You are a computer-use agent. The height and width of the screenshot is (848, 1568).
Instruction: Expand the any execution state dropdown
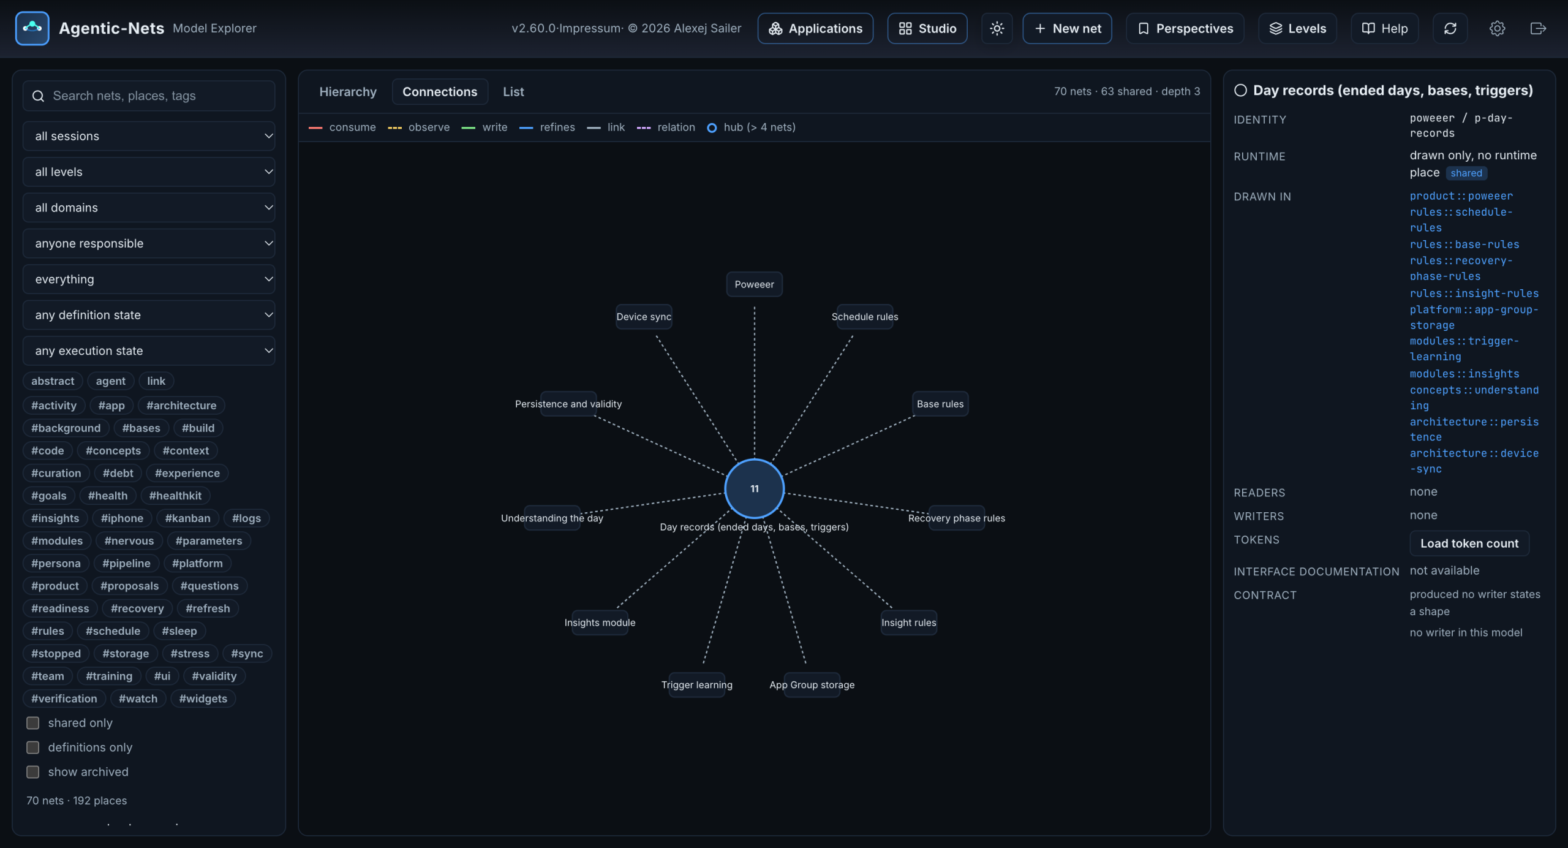pyautogui.click(x=149, y=350)
